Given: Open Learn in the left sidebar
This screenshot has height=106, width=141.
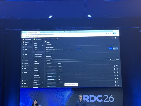Looking at the screenshot, I should tap(25, 50).
